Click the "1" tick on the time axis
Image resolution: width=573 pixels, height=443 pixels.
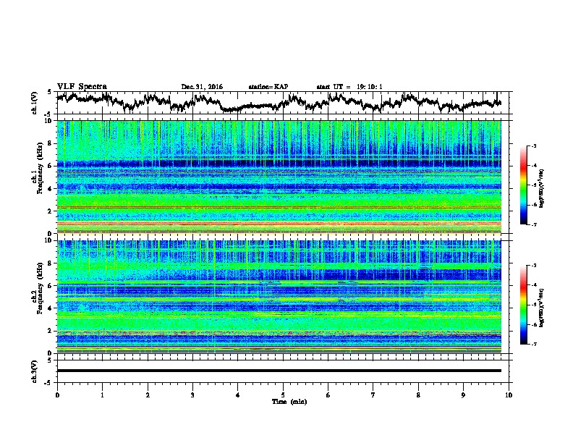(x=102, y=395)
